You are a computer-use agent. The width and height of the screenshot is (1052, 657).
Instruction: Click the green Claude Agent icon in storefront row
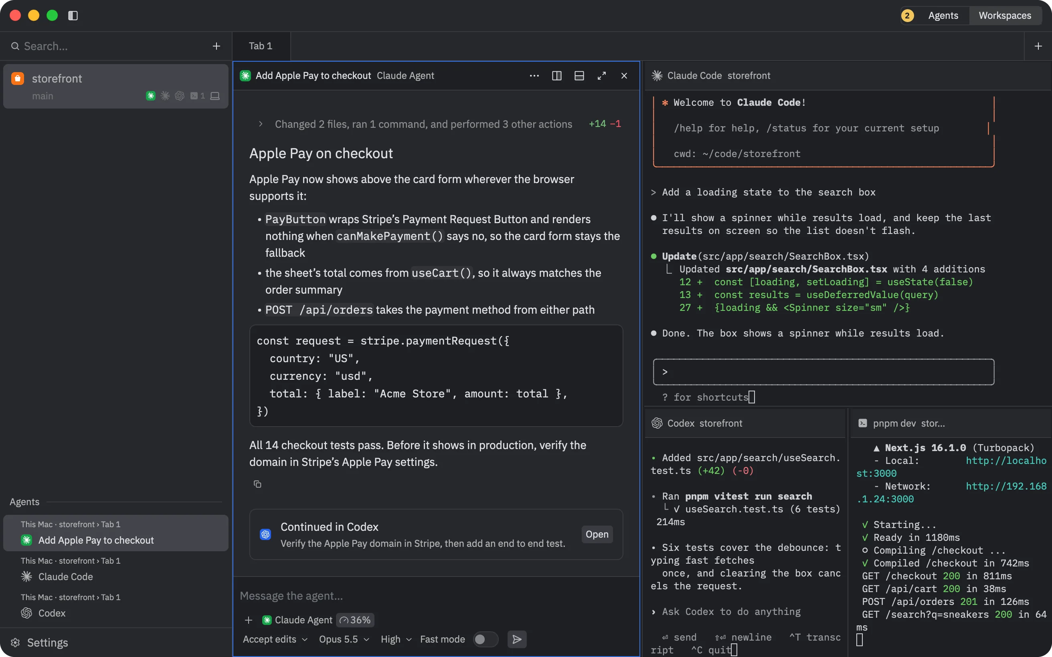click(151, 96)
